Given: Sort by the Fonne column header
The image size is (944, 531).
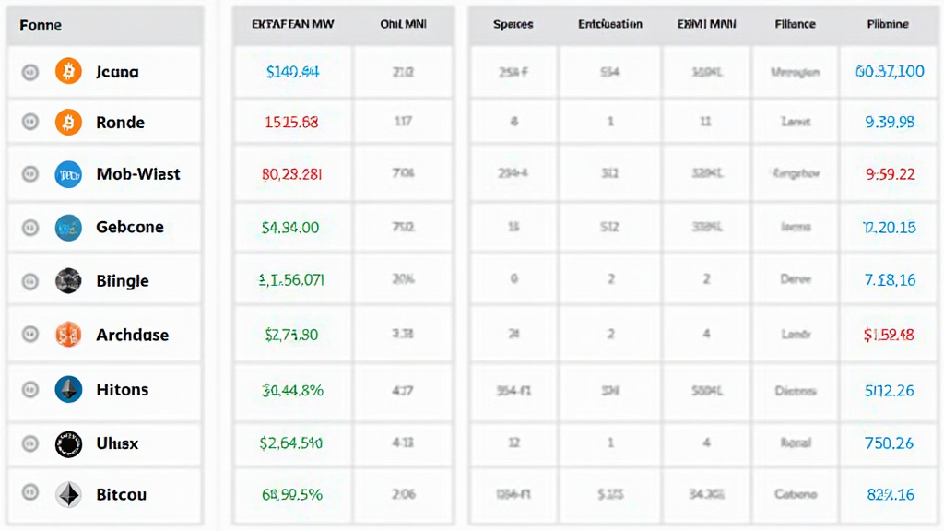Looking at the screenshot, I should point(41,25).
